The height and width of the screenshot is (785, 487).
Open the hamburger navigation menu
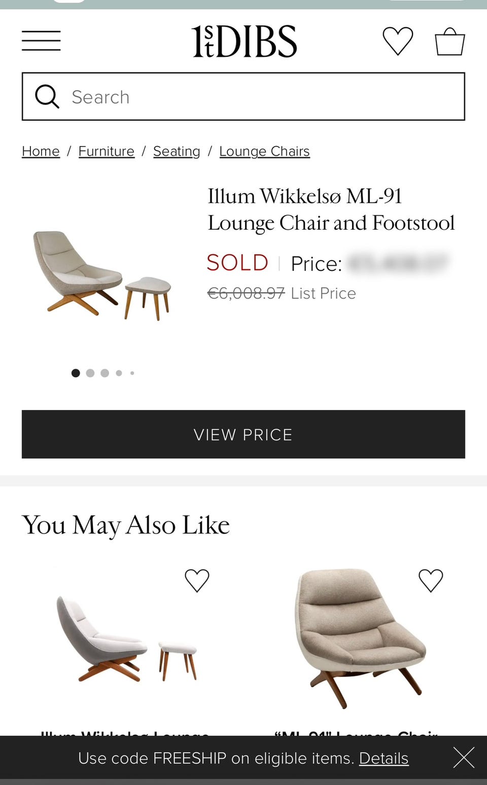pos(41,41)
